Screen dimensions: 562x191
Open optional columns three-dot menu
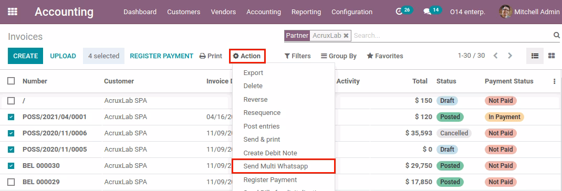(555, 81)
